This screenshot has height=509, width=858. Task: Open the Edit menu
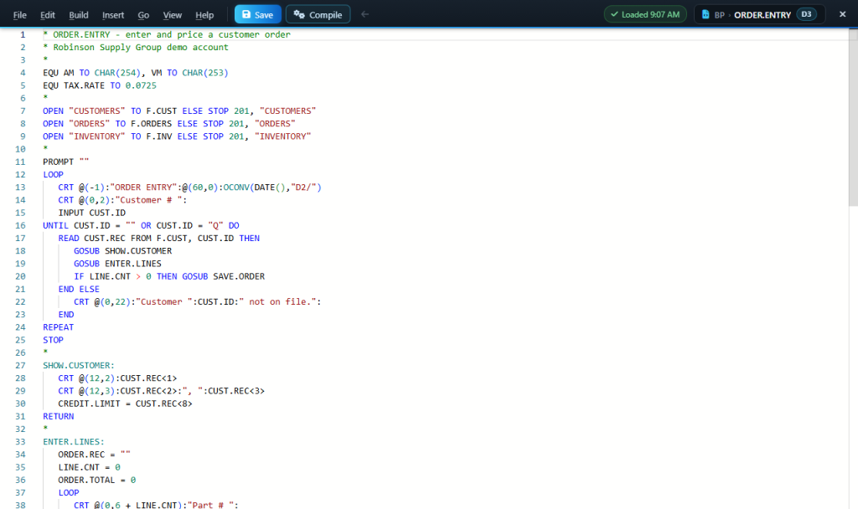[x=48, y=15]
